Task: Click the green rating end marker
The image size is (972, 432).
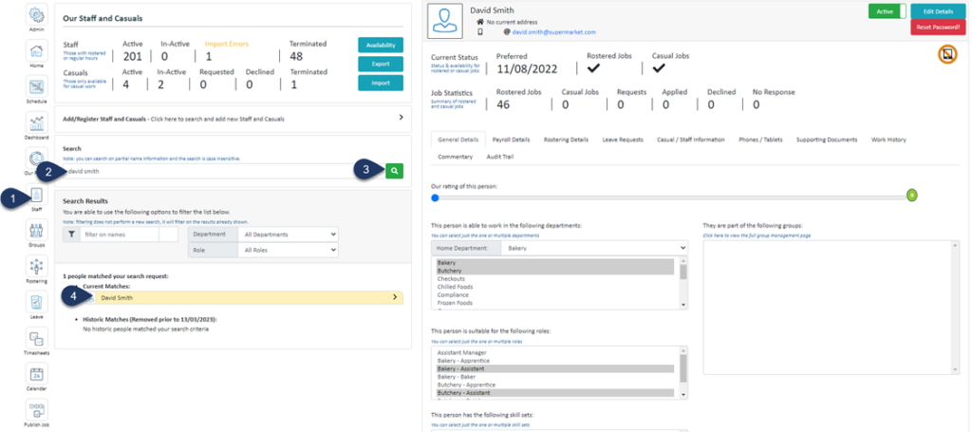Action: click(912, 196)
